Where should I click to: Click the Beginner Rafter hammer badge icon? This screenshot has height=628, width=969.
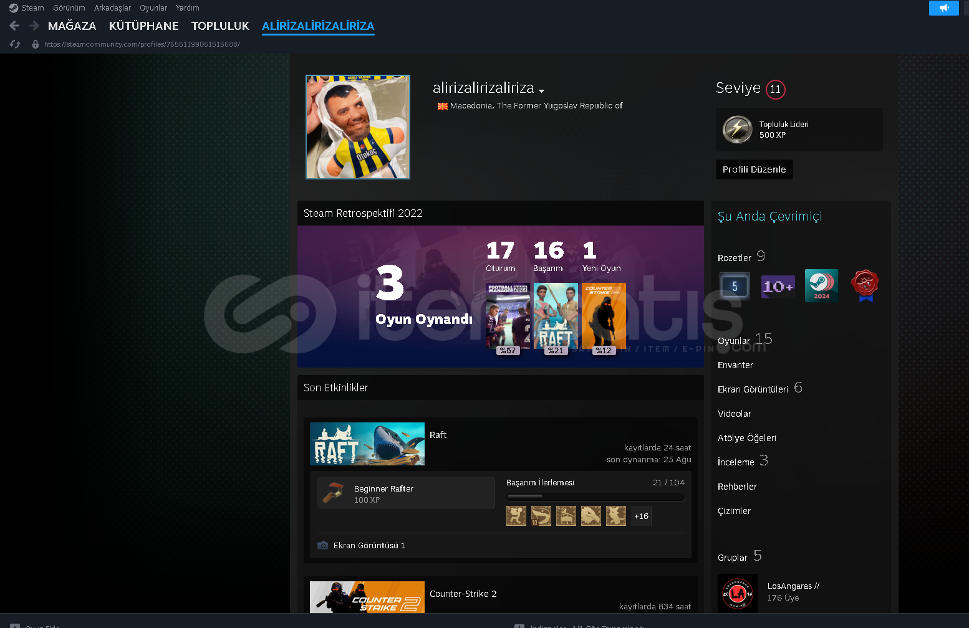[x=333, y=493]
